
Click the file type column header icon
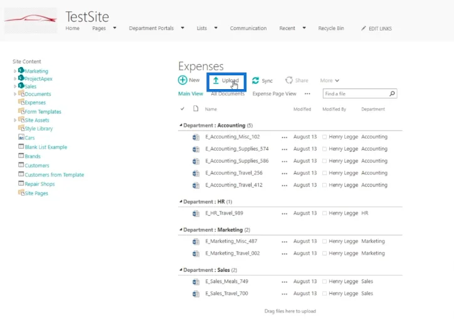click(196, 109)
